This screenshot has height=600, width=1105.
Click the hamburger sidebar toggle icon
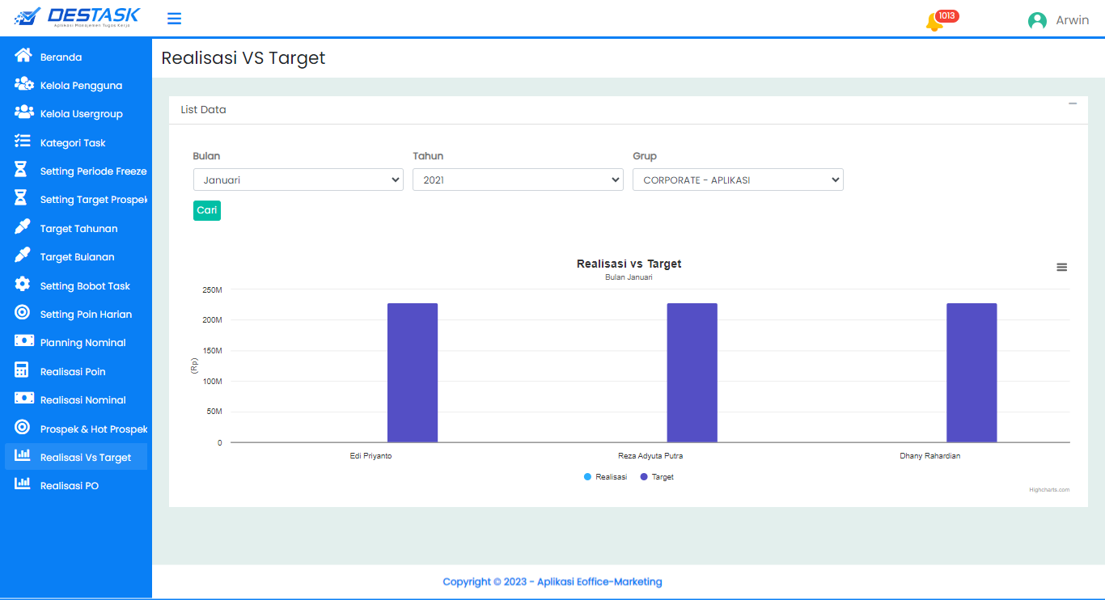174,19
